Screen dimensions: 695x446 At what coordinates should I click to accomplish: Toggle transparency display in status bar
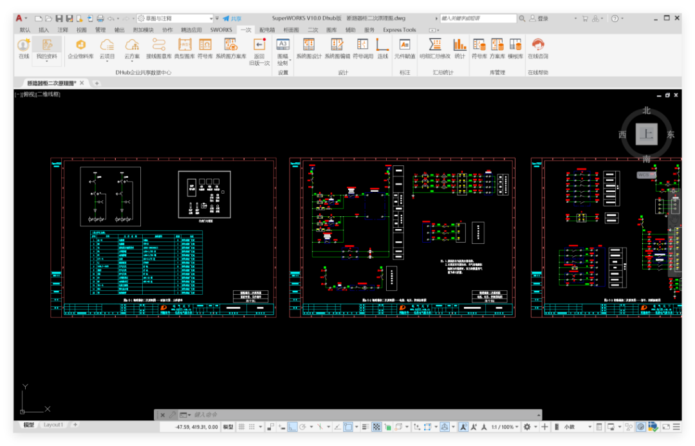377,427
